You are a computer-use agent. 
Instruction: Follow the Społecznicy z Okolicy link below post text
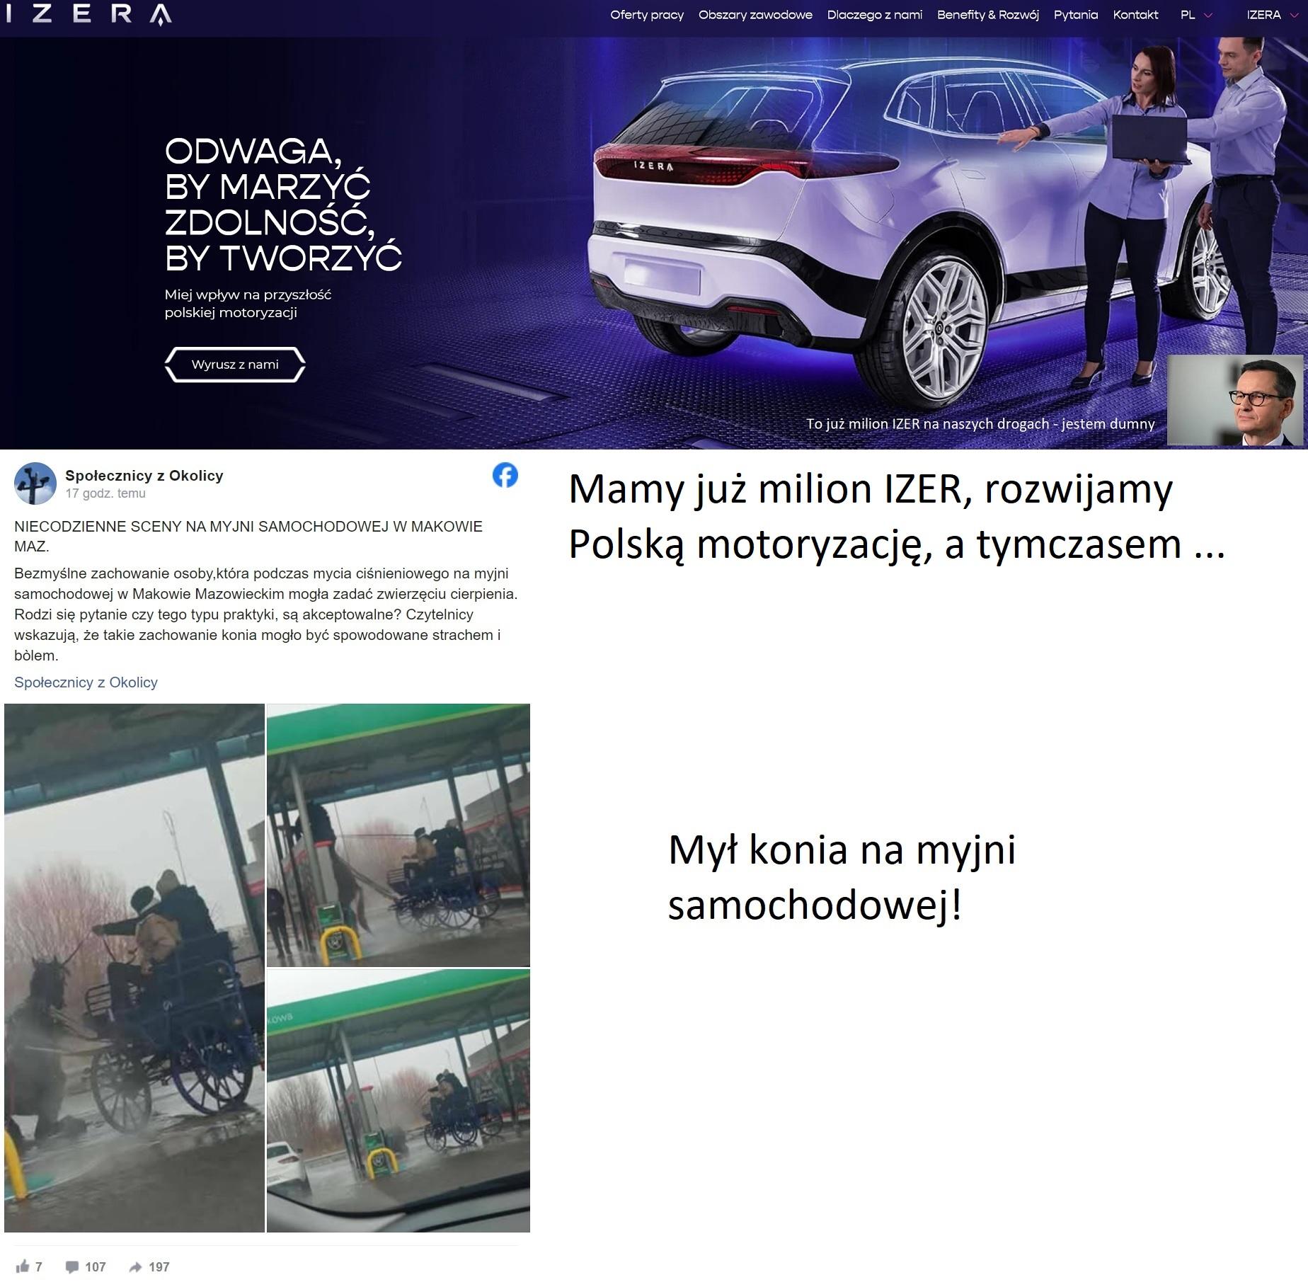pyautogui.click(x=86, y=682)
